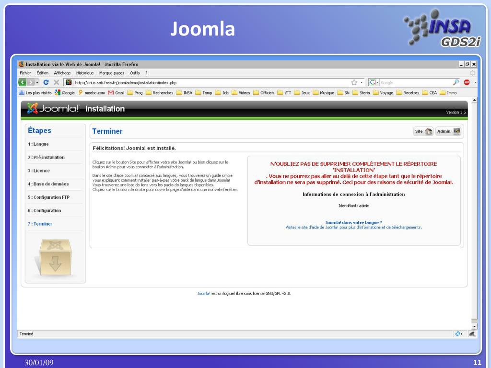Select step 2 : Pré-installation
The height and width of the screenshot is (368, 491).
(x=46, y=157)
